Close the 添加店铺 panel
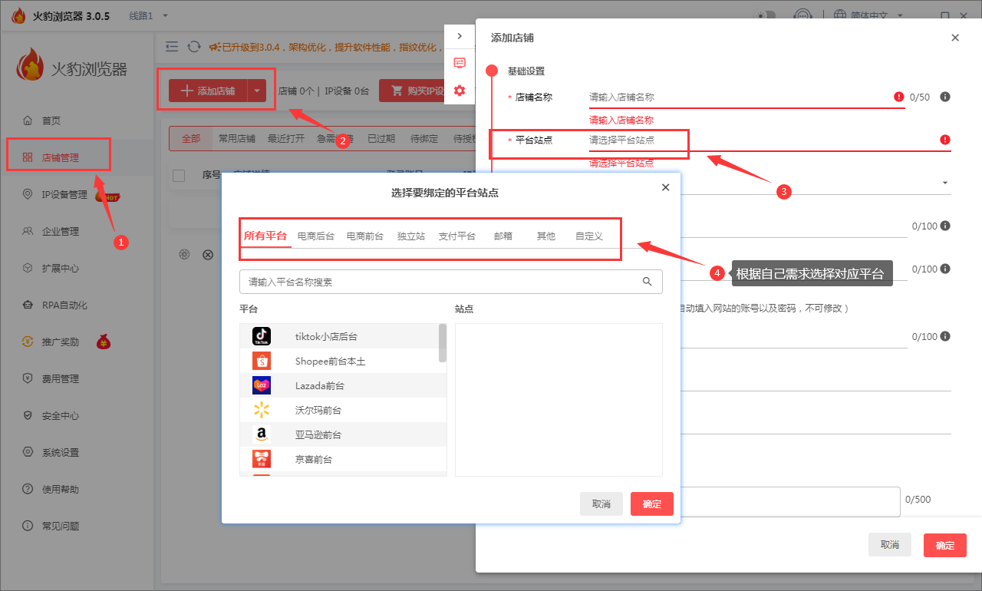This screenshot has width=982, height=591. pyautogui.click(x=955, y=38)
